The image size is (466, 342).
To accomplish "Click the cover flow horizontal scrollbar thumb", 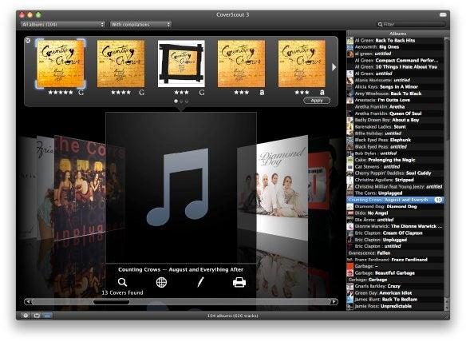I will [111, 302].
